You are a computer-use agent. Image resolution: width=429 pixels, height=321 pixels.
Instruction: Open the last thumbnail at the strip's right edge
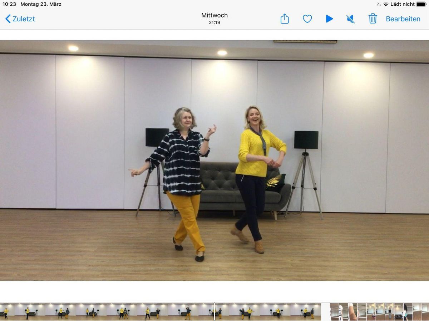425,312
